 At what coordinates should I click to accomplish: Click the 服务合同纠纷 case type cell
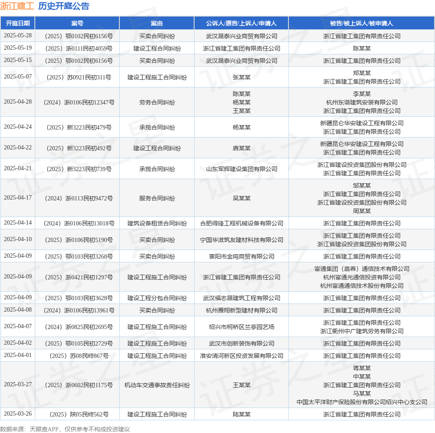click(157, 199)
